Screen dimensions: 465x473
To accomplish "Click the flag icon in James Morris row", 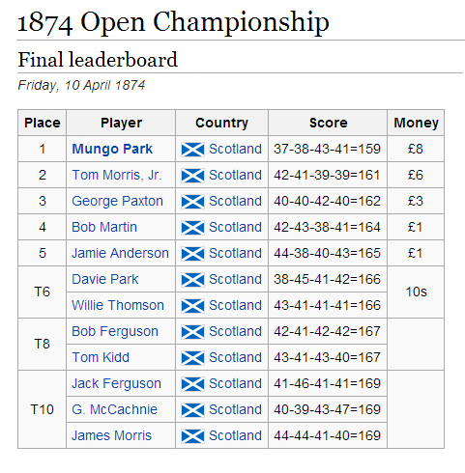I will pos(192,436).
